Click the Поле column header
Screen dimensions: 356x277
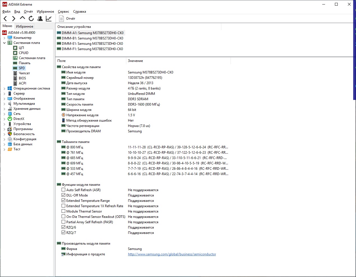[91, 61]
